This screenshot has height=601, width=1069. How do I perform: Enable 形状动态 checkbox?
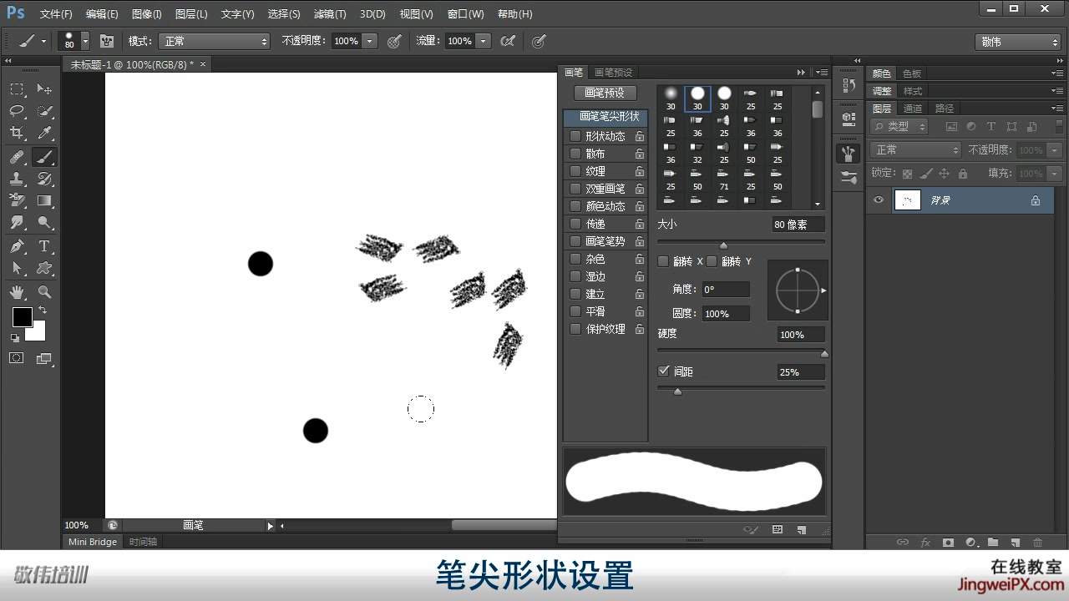575,136
